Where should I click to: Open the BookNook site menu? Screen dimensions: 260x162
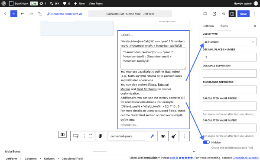coord(19,3)
